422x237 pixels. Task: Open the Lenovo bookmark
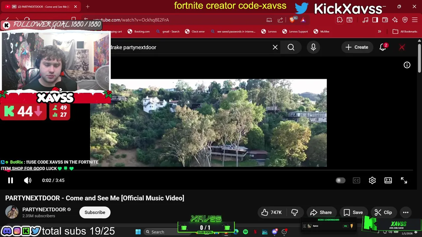[269, 32]
